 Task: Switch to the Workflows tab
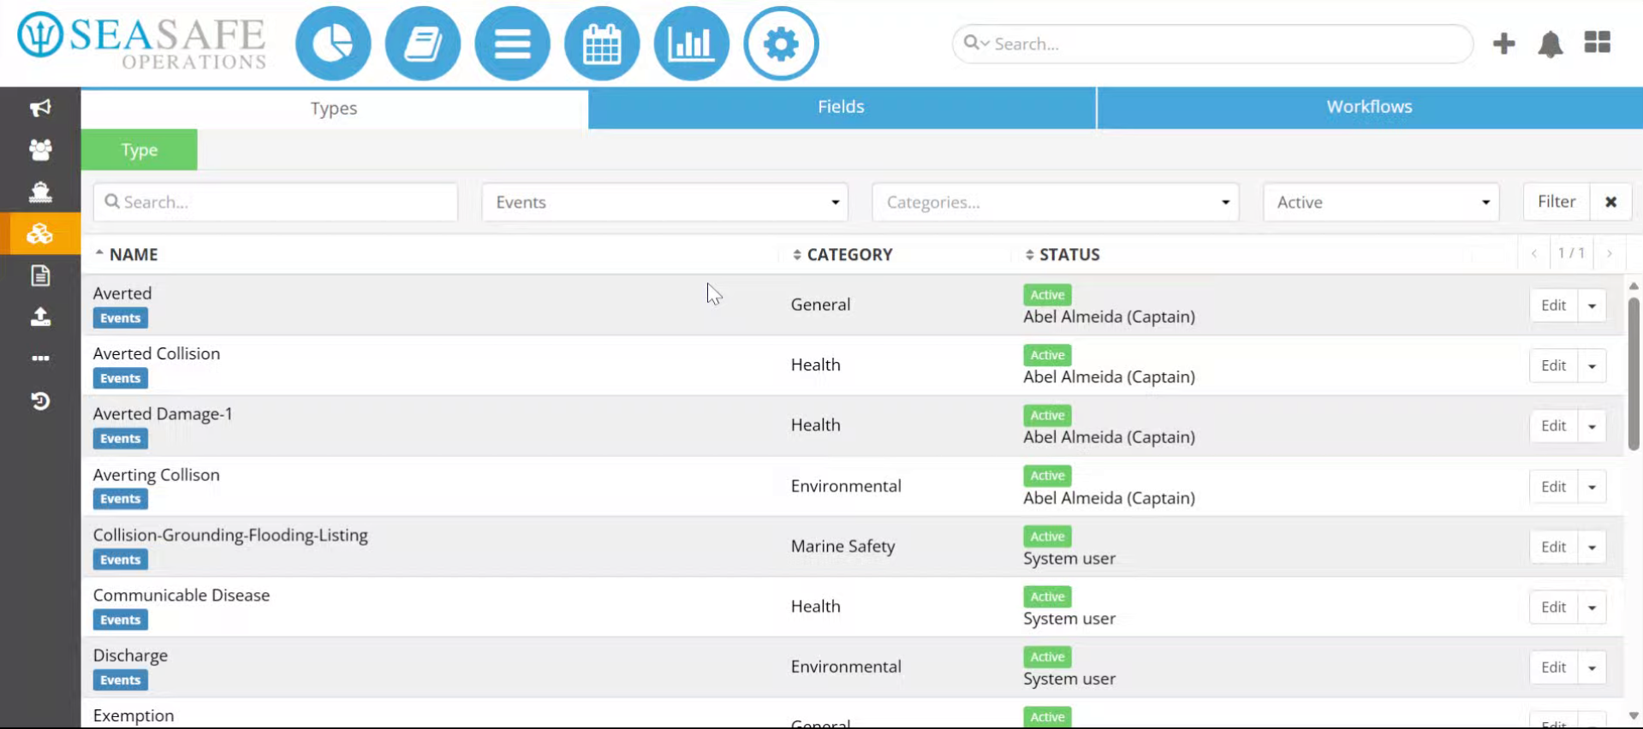click(1370, 107)
